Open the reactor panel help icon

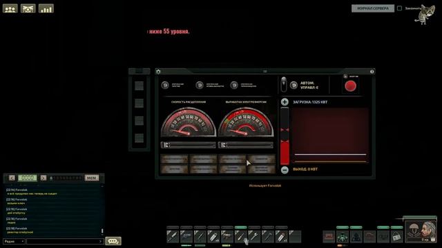[x=372, y=72]
